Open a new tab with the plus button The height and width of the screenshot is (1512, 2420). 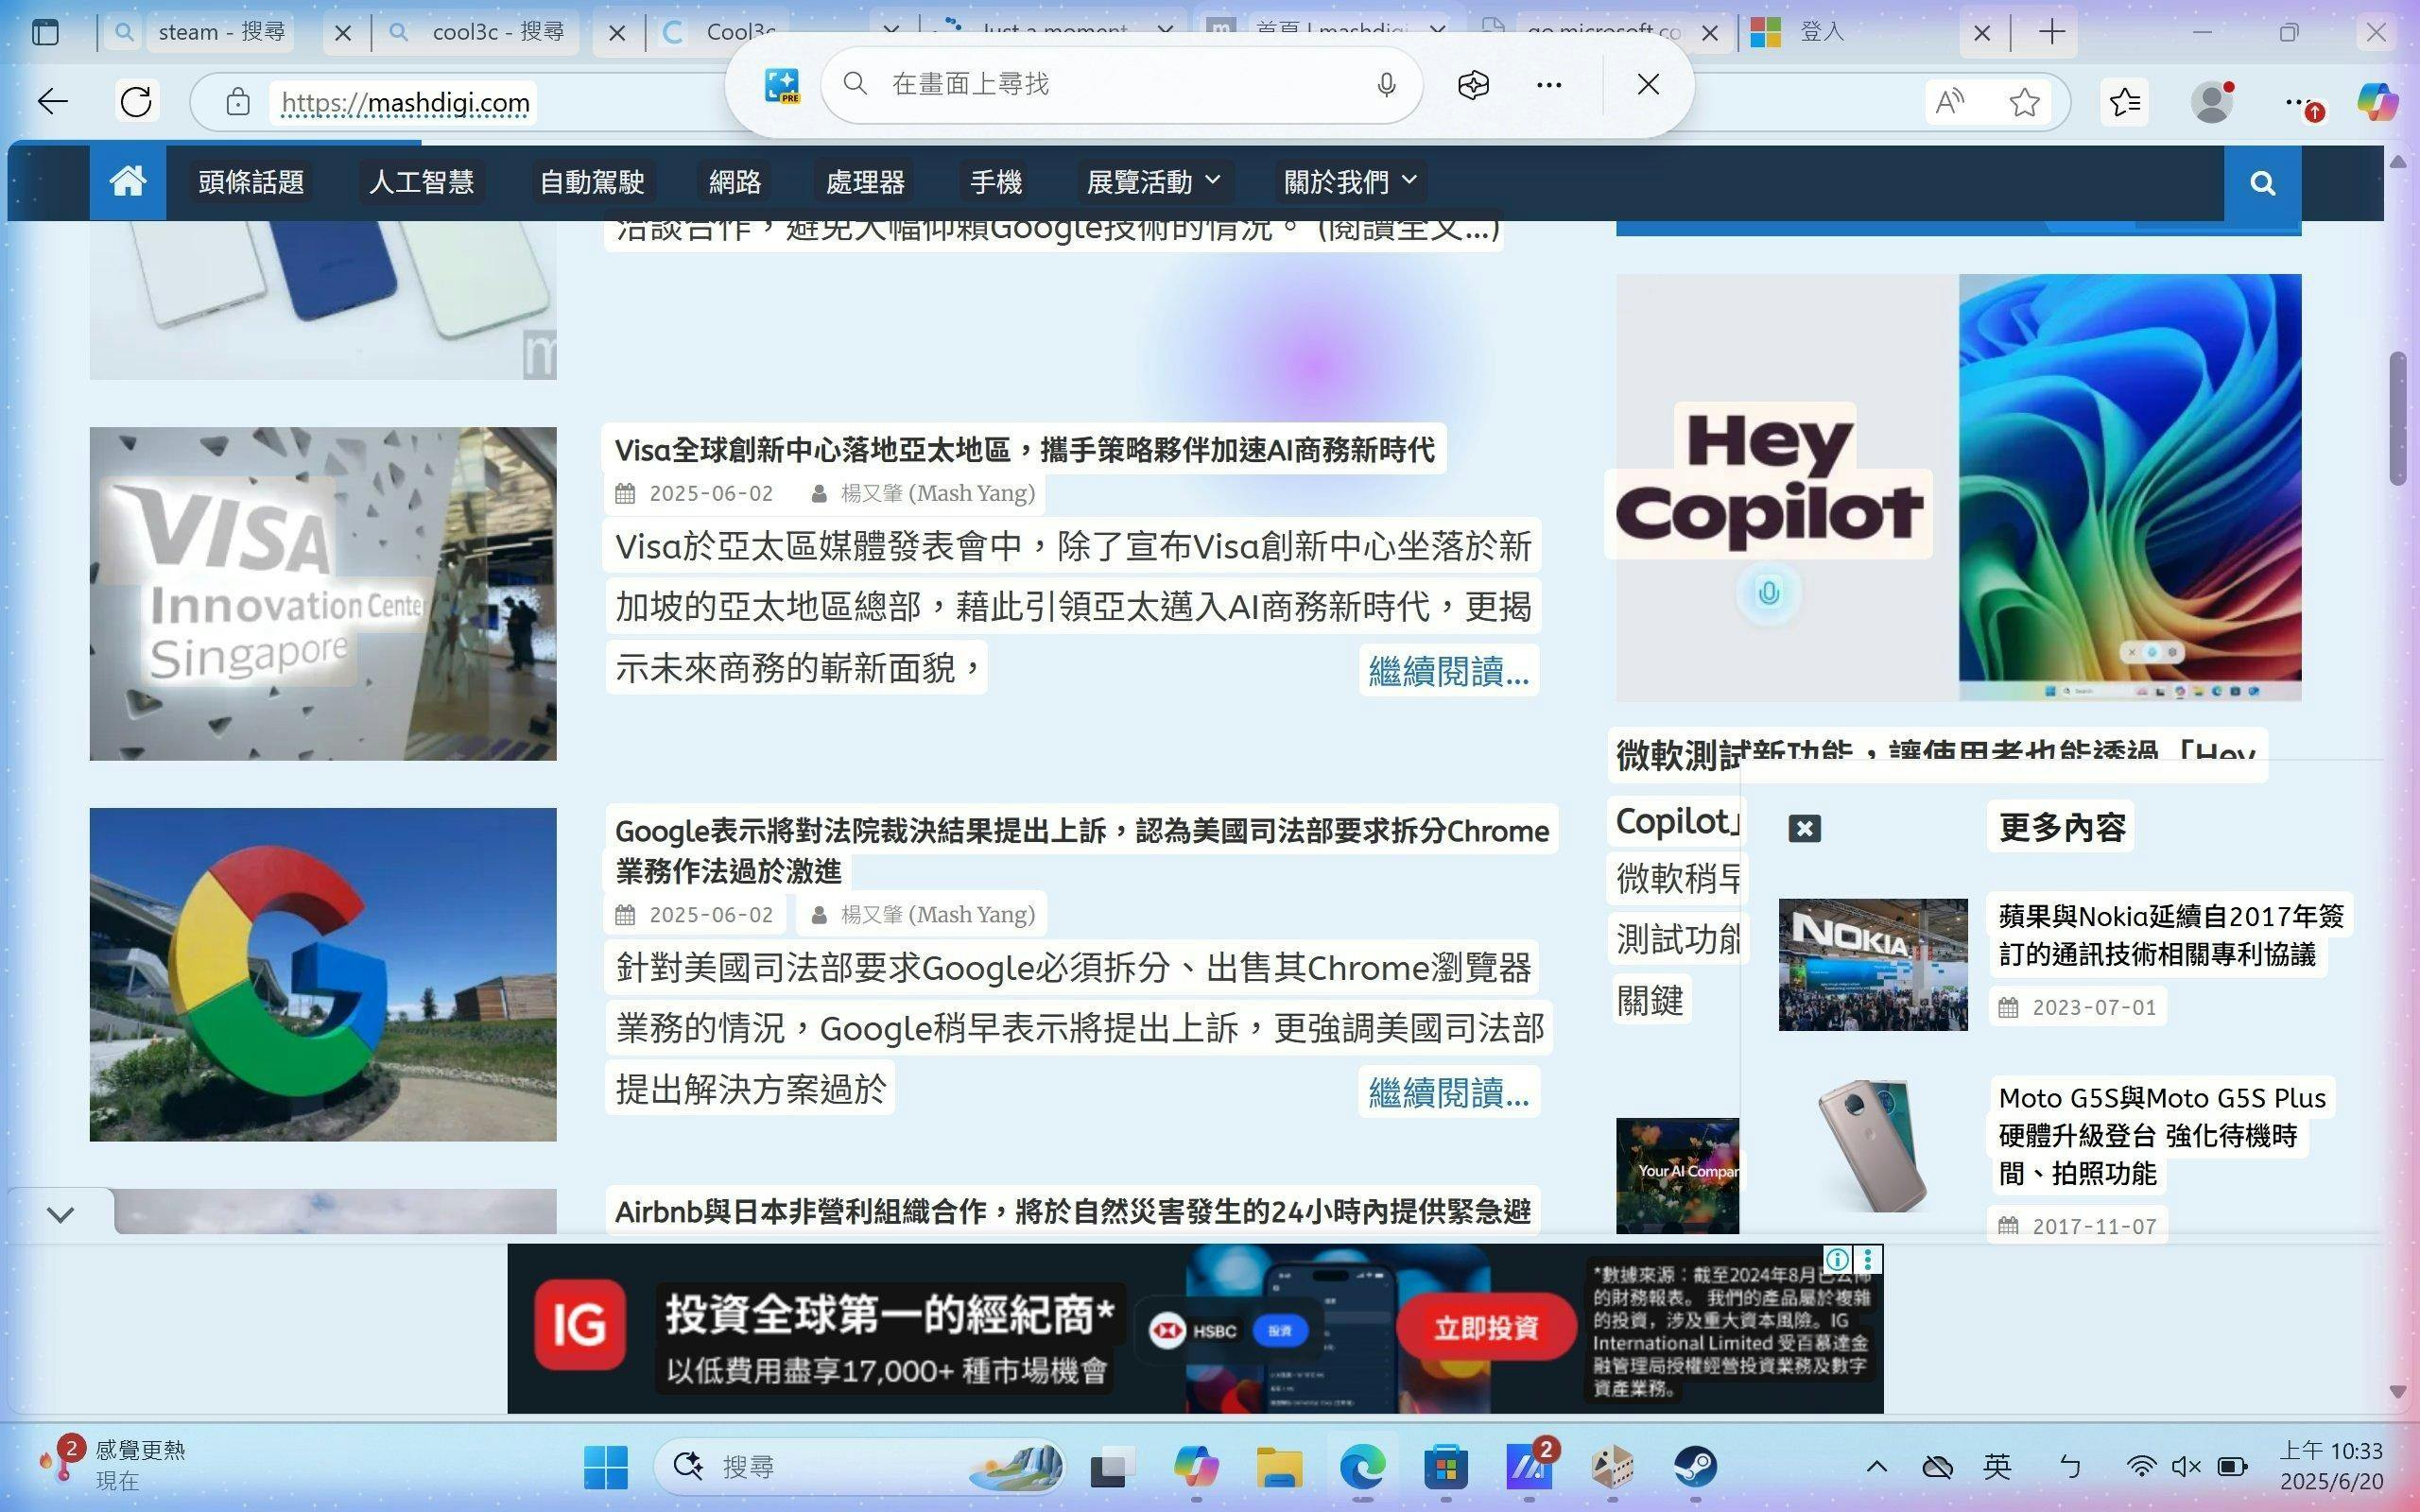pos(2052,32)
